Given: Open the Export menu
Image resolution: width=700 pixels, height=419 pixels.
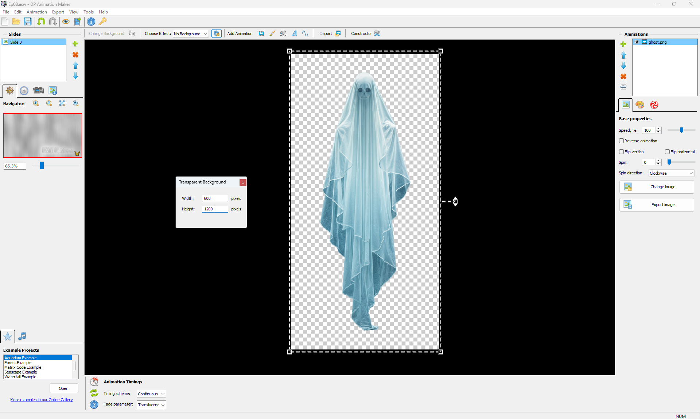Looking at the screenshot, I should coord(58,12).
